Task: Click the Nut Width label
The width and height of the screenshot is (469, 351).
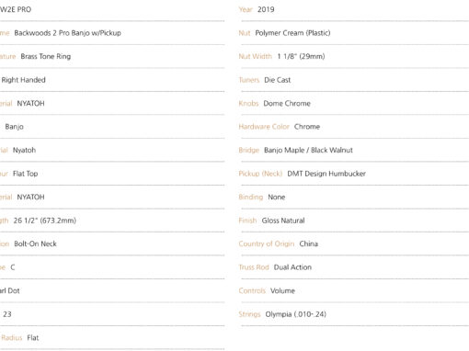Action: pos(255,56)
